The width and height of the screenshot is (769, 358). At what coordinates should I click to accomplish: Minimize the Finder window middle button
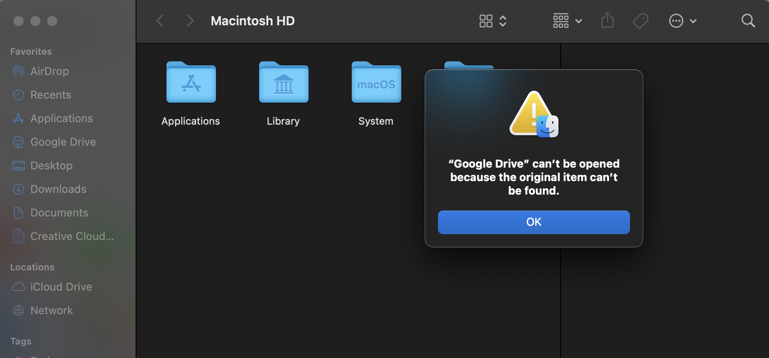[x=35, y=21]
